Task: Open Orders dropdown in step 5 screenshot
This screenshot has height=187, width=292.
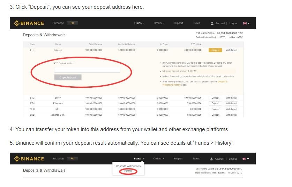Action: click(x=159, y=159)
